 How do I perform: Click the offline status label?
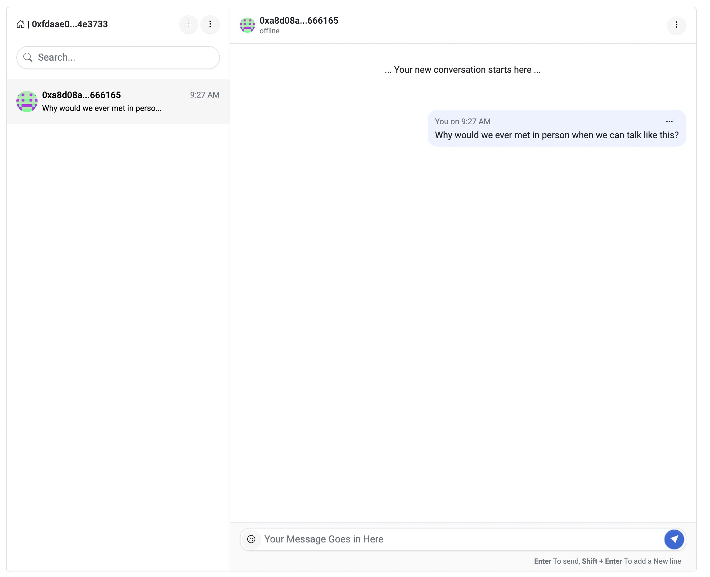pos(270,31)
